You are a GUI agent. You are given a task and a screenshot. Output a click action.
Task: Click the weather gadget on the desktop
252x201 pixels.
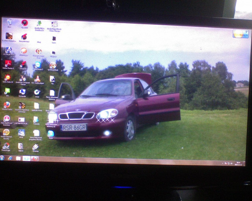coord(240,34)
